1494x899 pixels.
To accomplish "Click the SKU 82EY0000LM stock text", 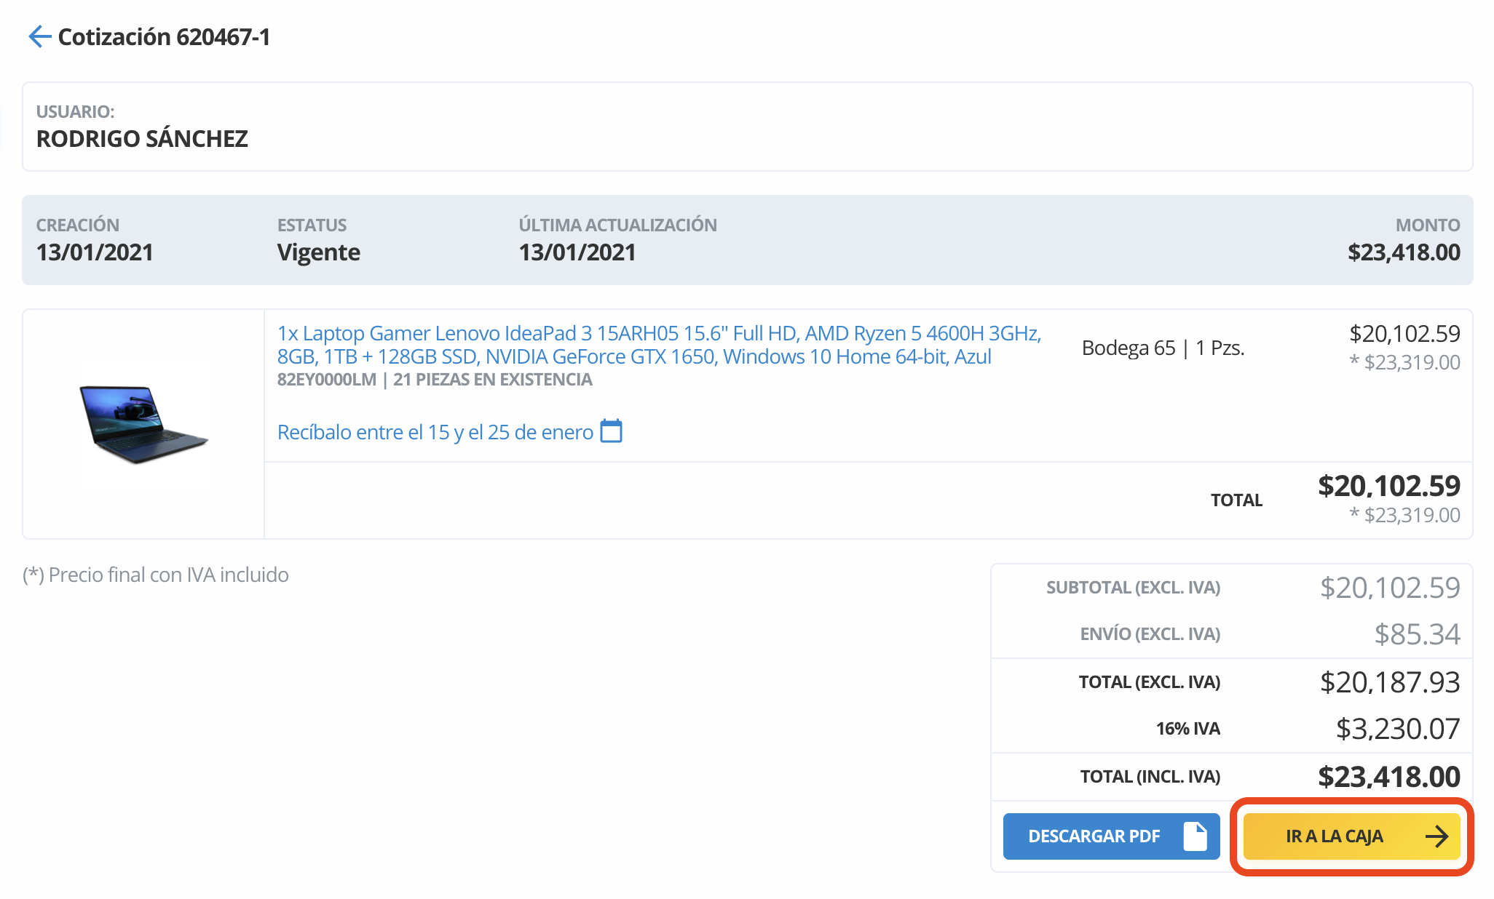I will click(434, 380).
